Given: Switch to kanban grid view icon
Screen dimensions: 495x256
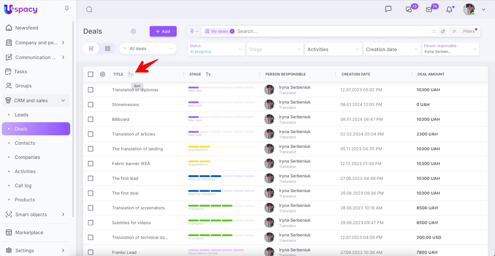Looking at the screenshot, I should (x=108, y=49).
